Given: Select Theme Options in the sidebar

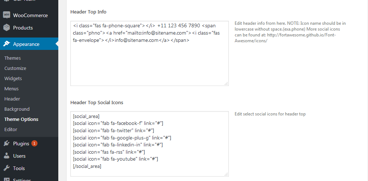Looking at the screenshot, I should point(21,119).
